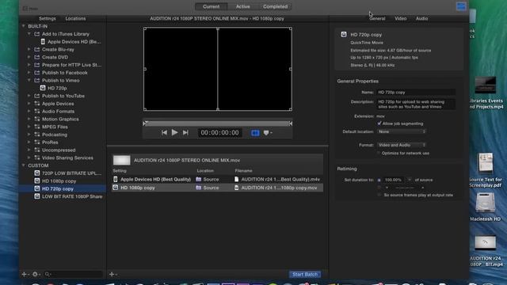This screenshot has height=285, width=507.
Task: Open the General inspector tab
Action: pos(377,18)
